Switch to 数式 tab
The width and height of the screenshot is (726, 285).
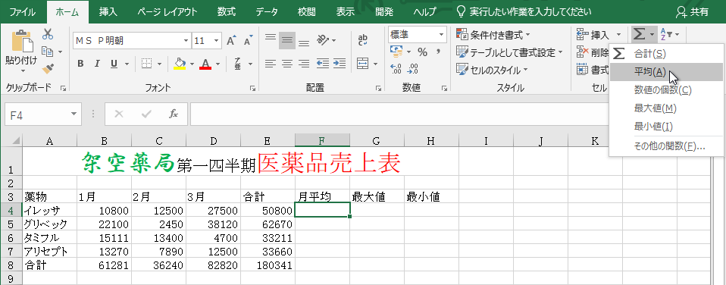(x=226, y=12)
